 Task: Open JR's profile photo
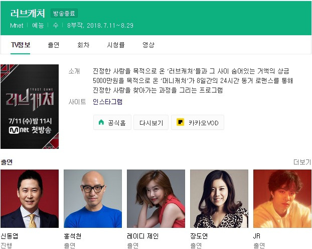pos(282,199)
